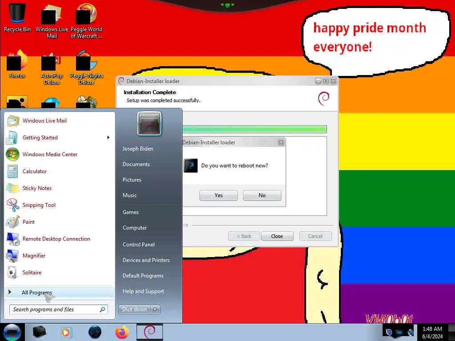Open Devices and Printers

[146, 260]
